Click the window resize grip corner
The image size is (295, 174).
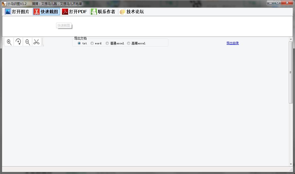(291, 170)
